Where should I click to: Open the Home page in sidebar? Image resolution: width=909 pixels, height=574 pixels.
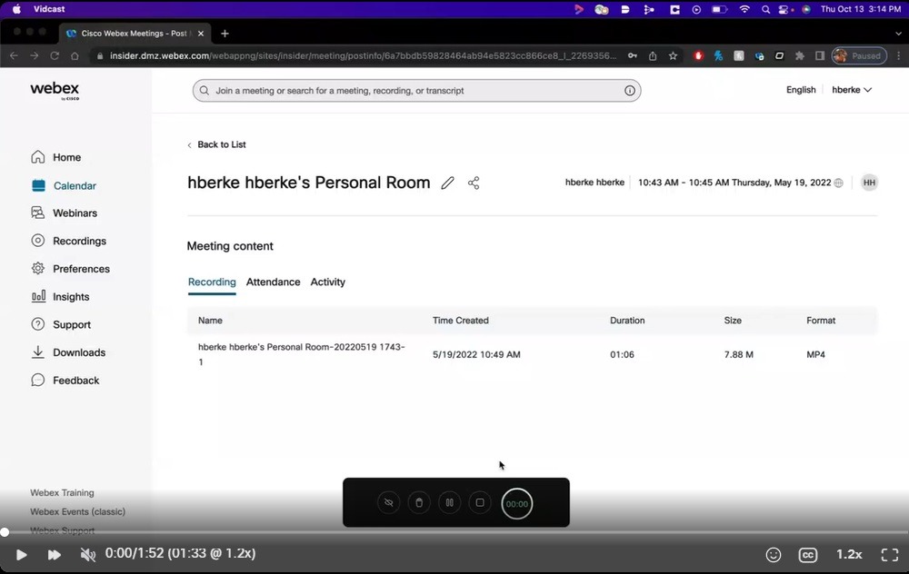[x=55, y=157]
